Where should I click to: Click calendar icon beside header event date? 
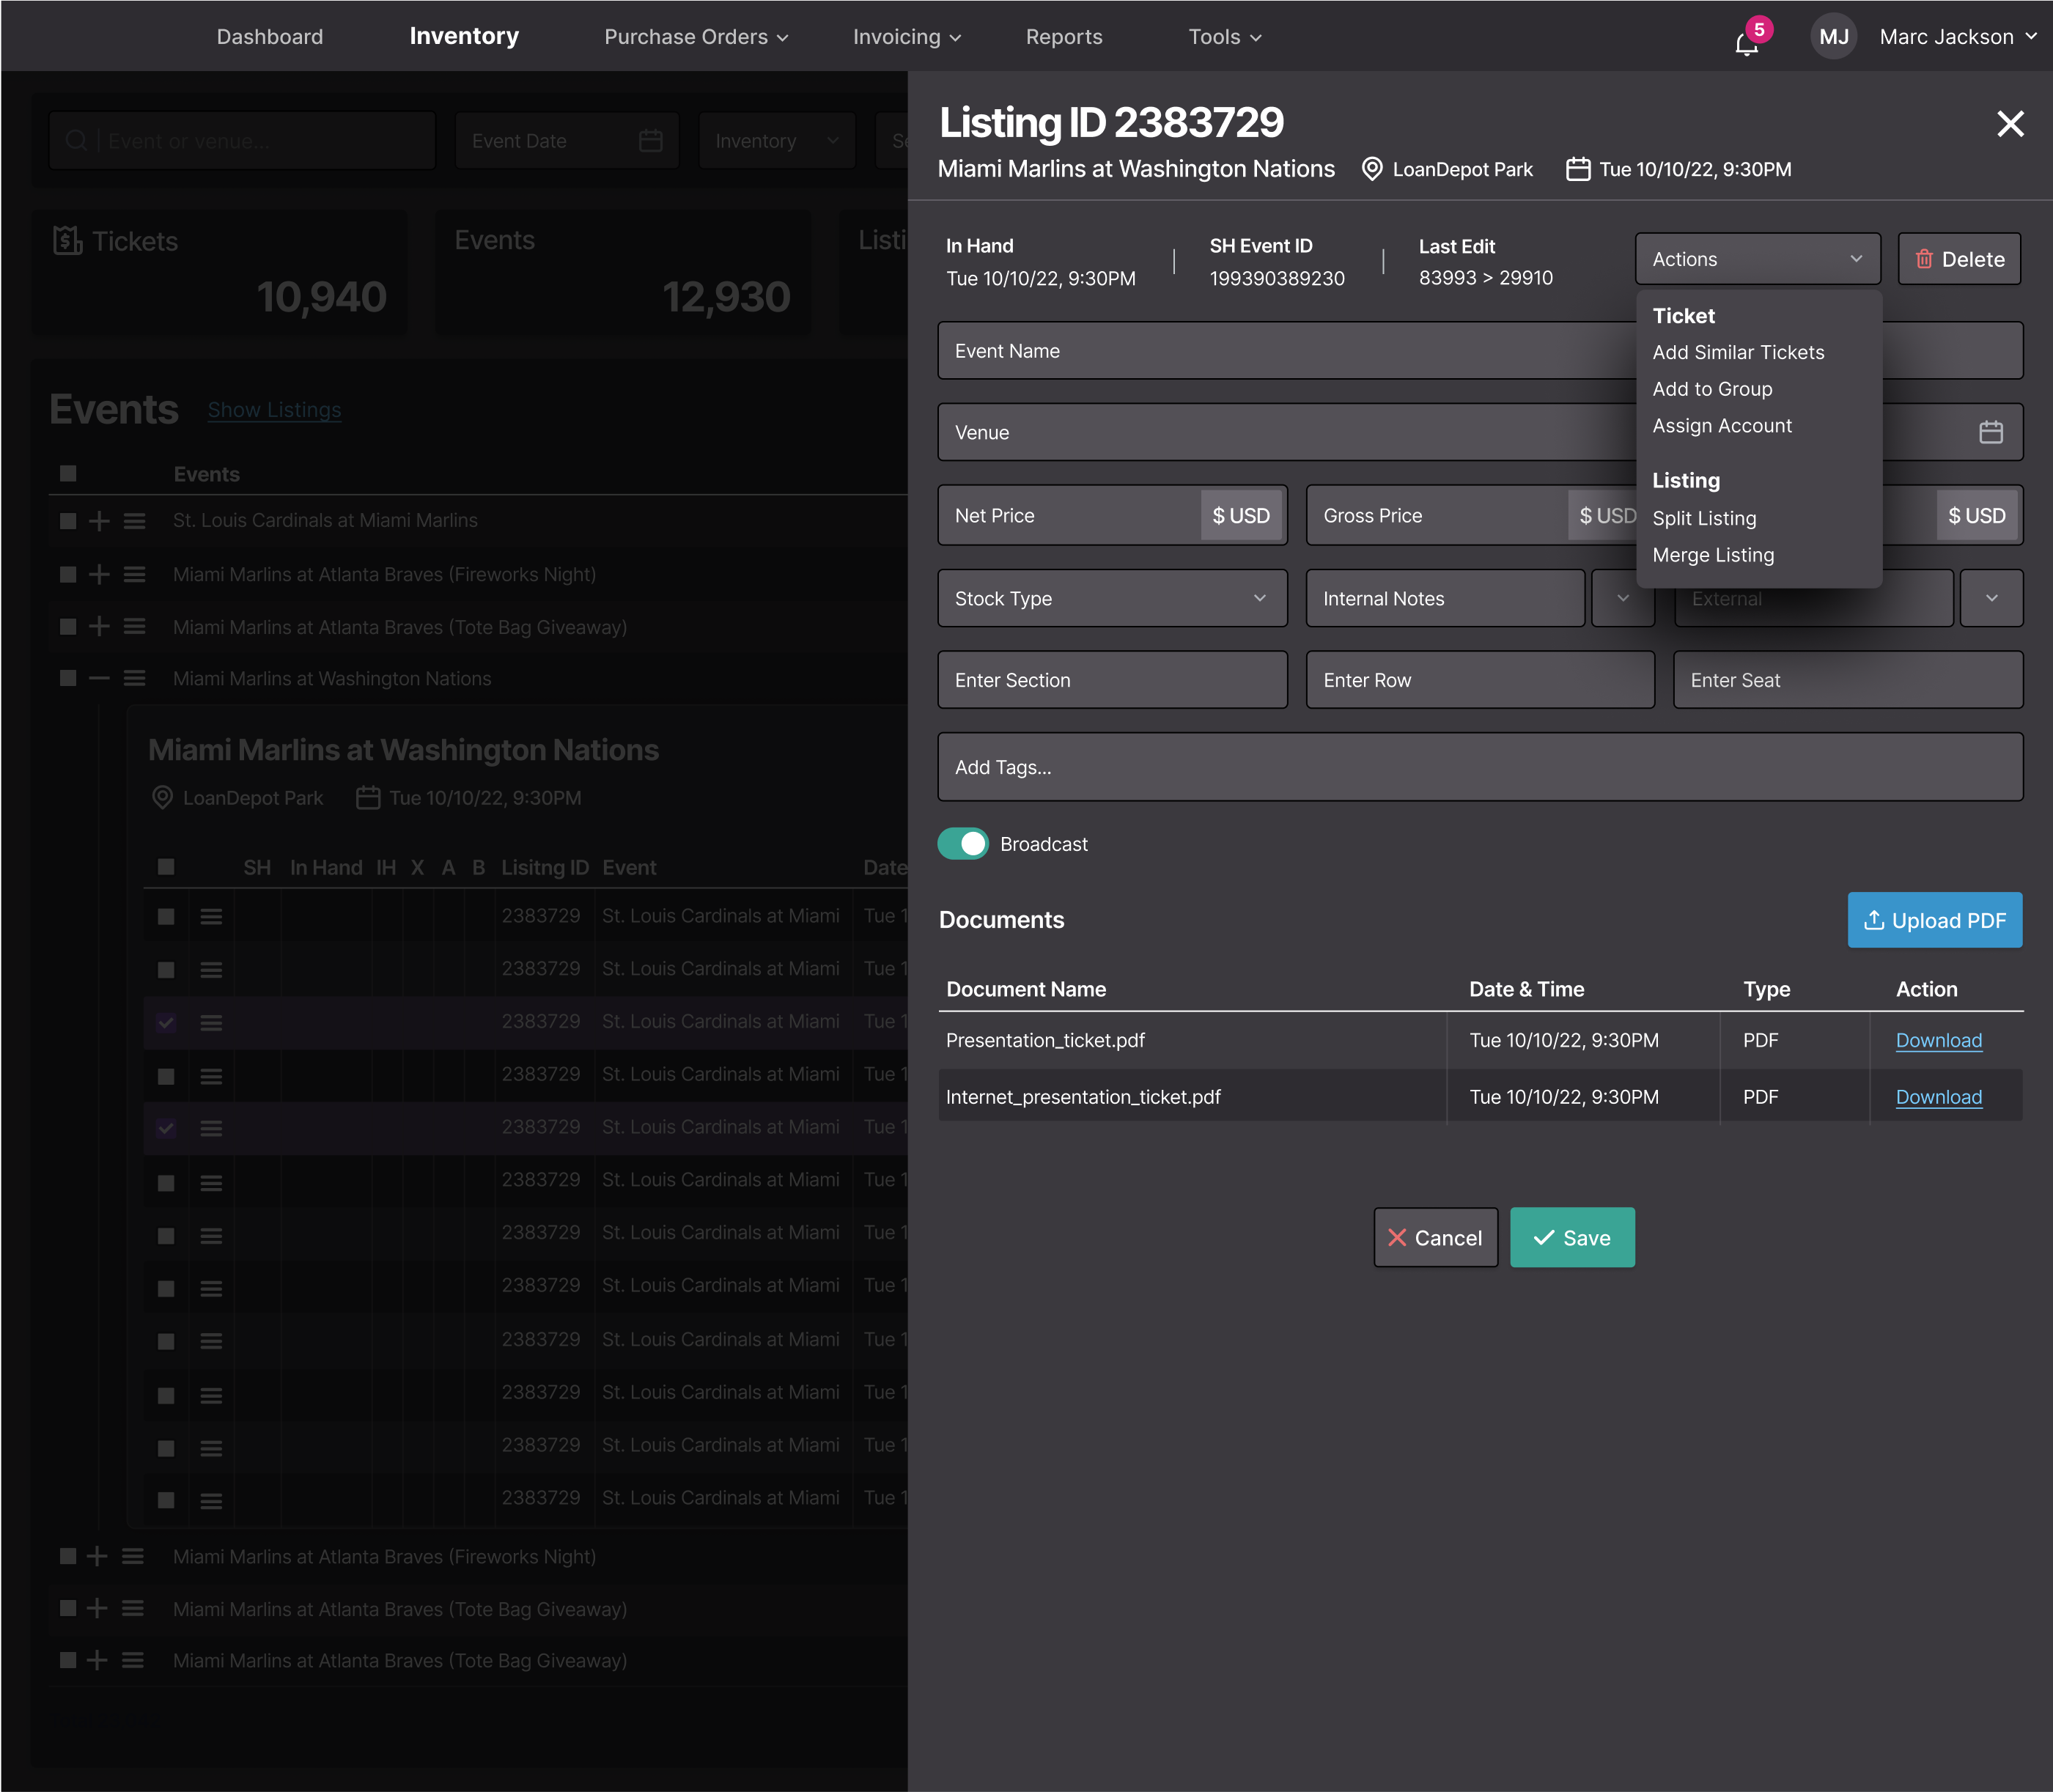(1578, 169)
